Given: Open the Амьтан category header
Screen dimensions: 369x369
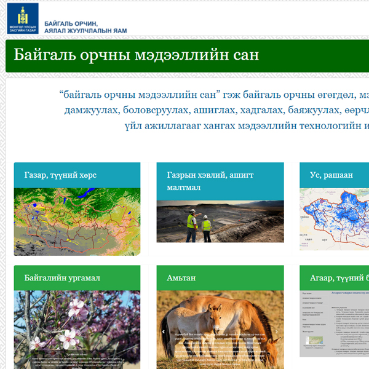Looking at the screenshot, I should [220, 278].
